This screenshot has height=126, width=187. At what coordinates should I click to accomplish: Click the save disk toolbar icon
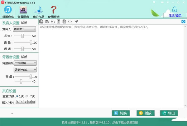64,22
